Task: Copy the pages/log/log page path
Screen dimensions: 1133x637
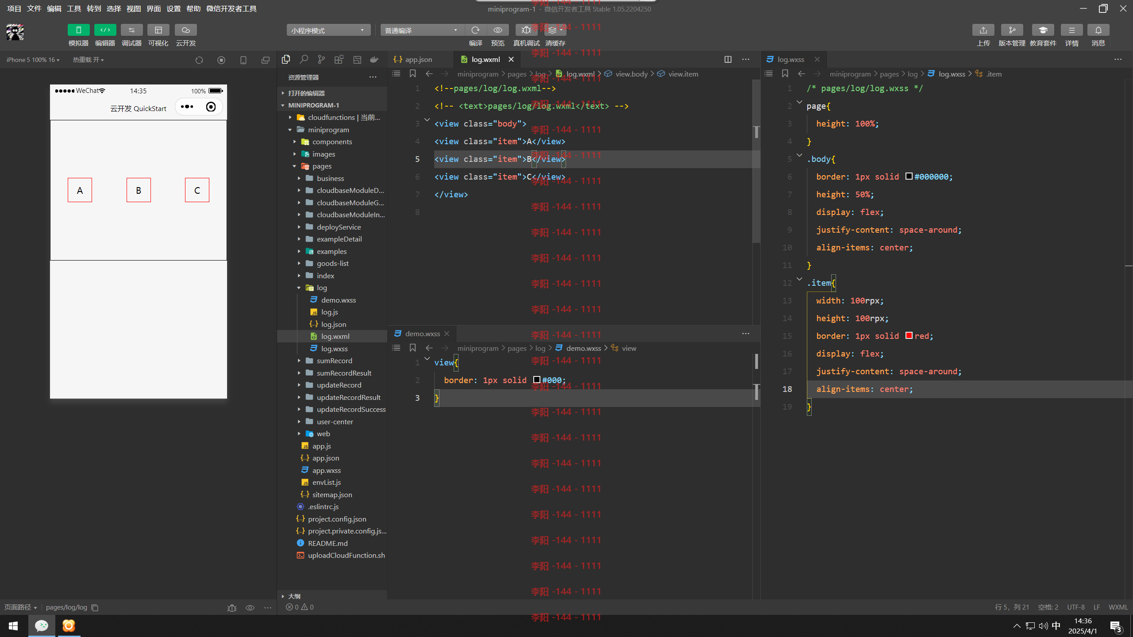Action: 95,607
